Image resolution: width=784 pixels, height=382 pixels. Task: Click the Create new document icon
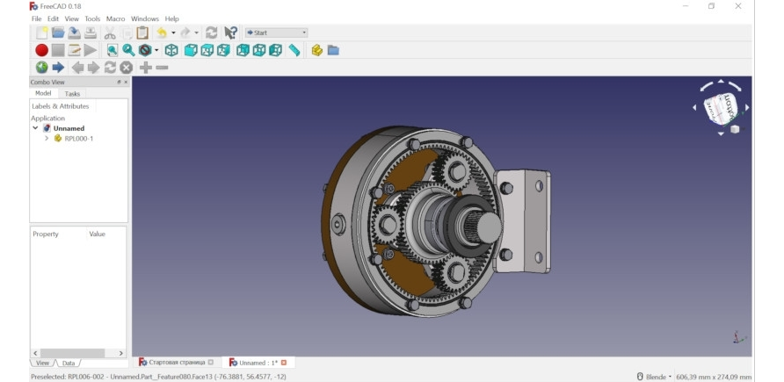pyautogui.click(x=41, y=32)
